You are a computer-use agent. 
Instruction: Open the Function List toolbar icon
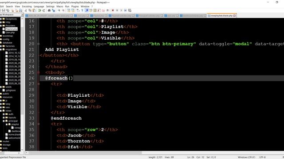99,10
